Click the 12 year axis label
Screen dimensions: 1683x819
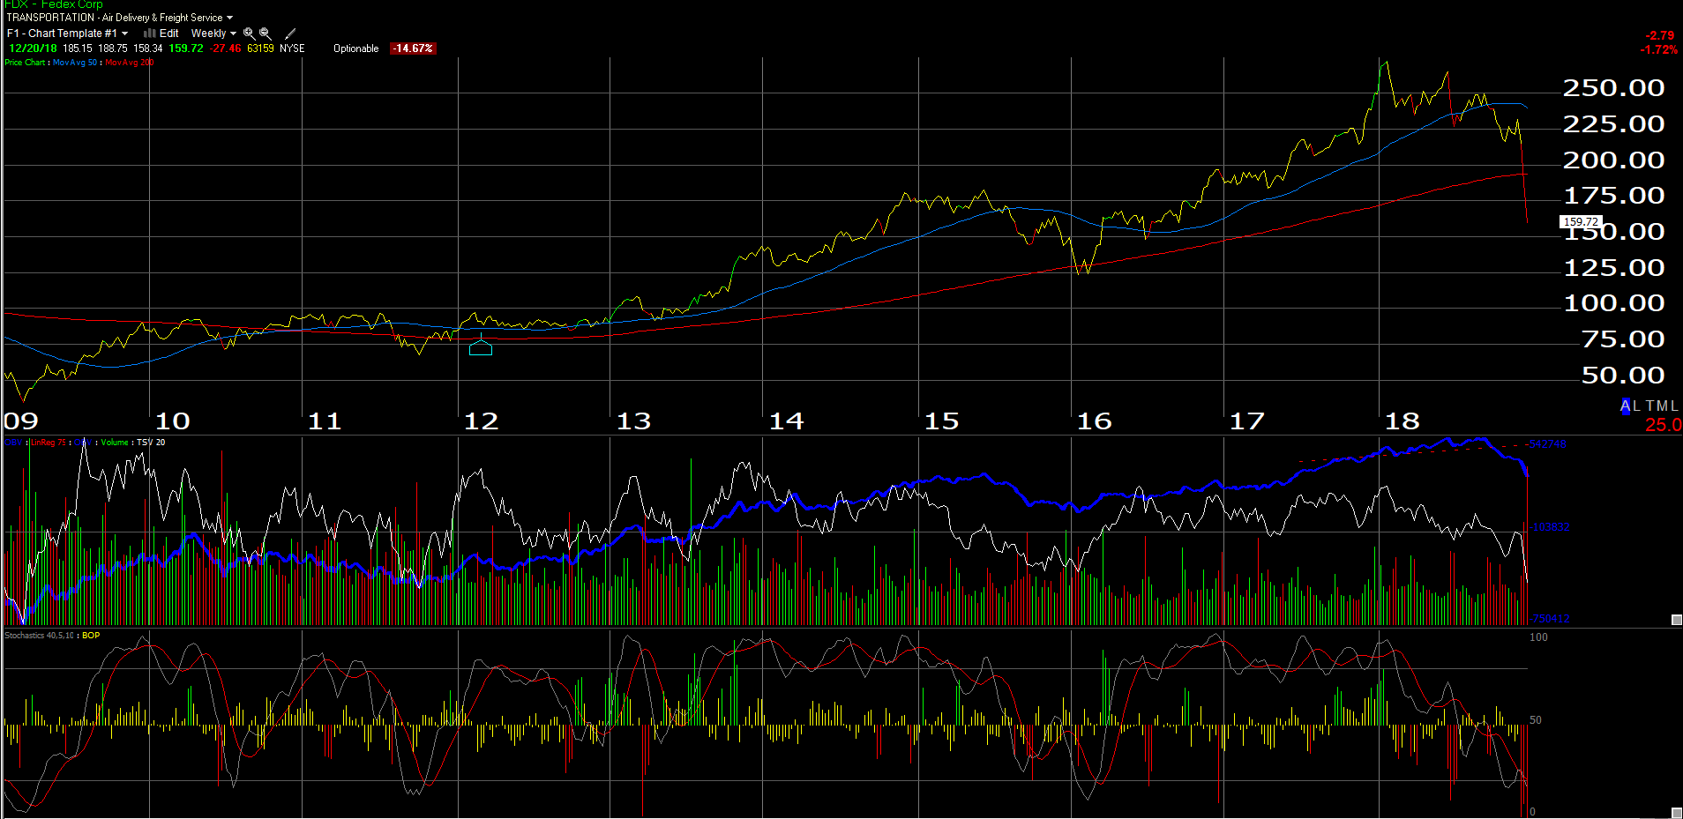tap(481, 421)
